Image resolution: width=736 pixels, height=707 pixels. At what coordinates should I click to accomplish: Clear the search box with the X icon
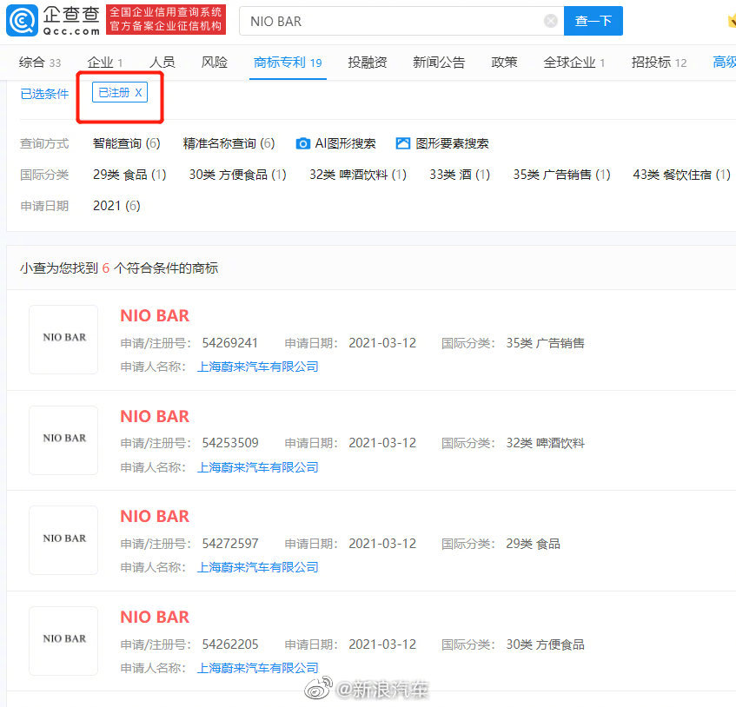[549, 21]
